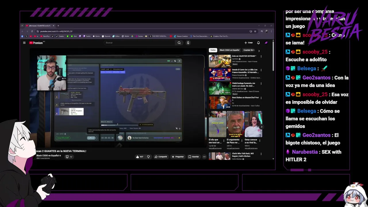Viewport: 368px width, 207px height.
Task: Open the Creator bookmark
Action: tap(60, 36)
